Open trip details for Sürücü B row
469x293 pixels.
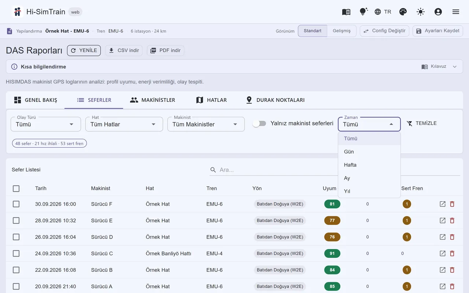tap(443, 270)
